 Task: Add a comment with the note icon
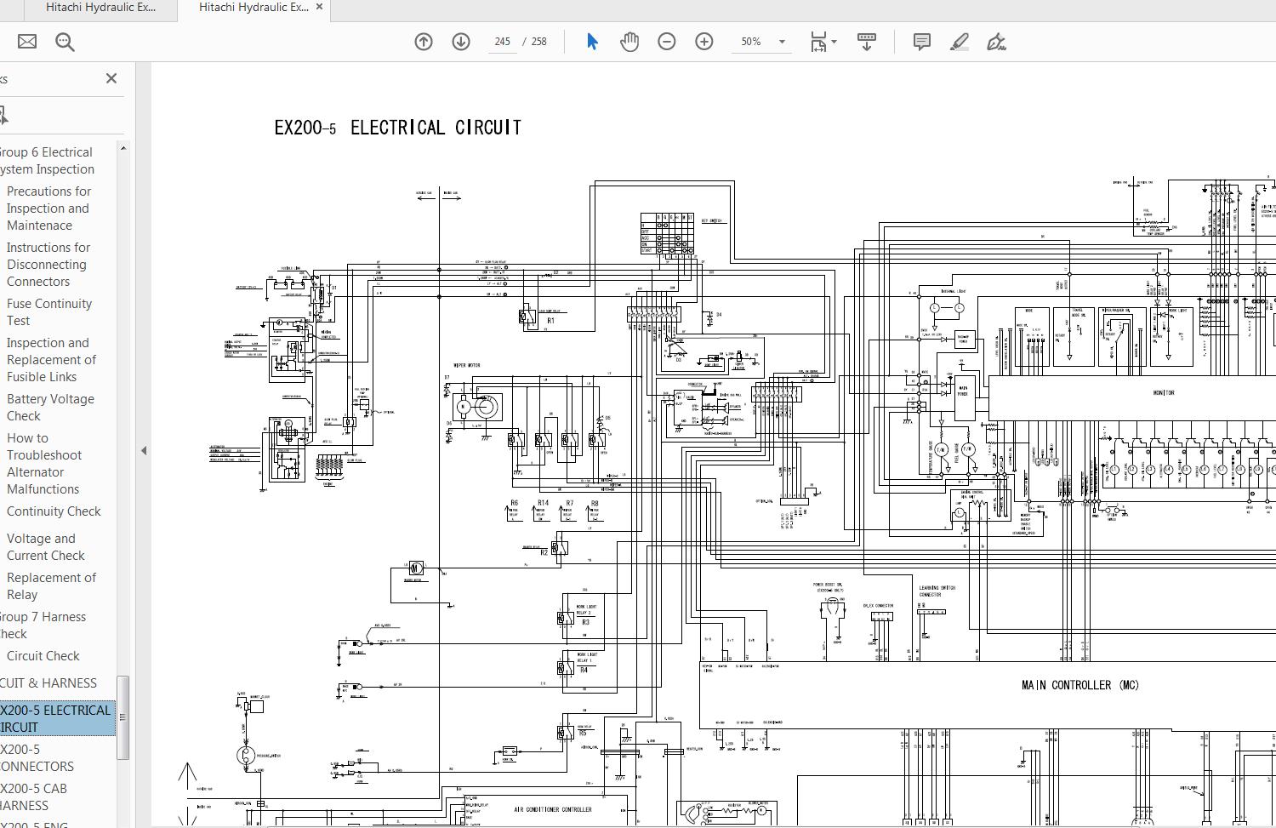tap(921, 42)
